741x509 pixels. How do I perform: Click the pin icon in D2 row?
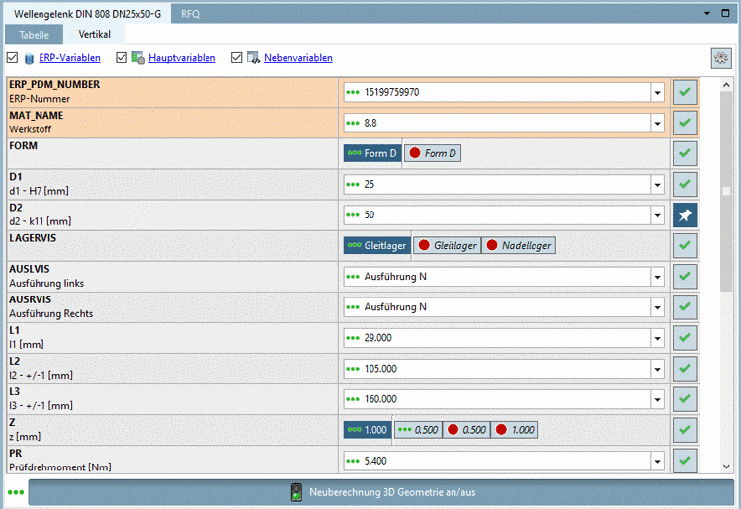click(x=685, y=215)
